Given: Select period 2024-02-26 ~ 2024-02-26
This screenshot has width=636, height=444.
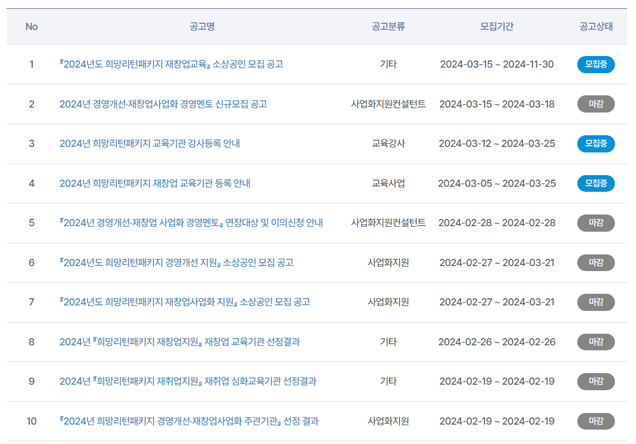Looking at the screenshot, I should click(497, 341).
